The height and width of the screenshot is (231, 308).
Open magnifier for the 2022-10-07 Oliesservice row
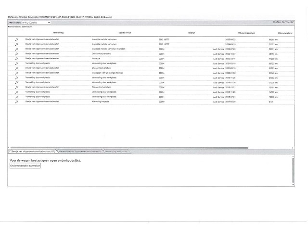click(x=16, y=53)
